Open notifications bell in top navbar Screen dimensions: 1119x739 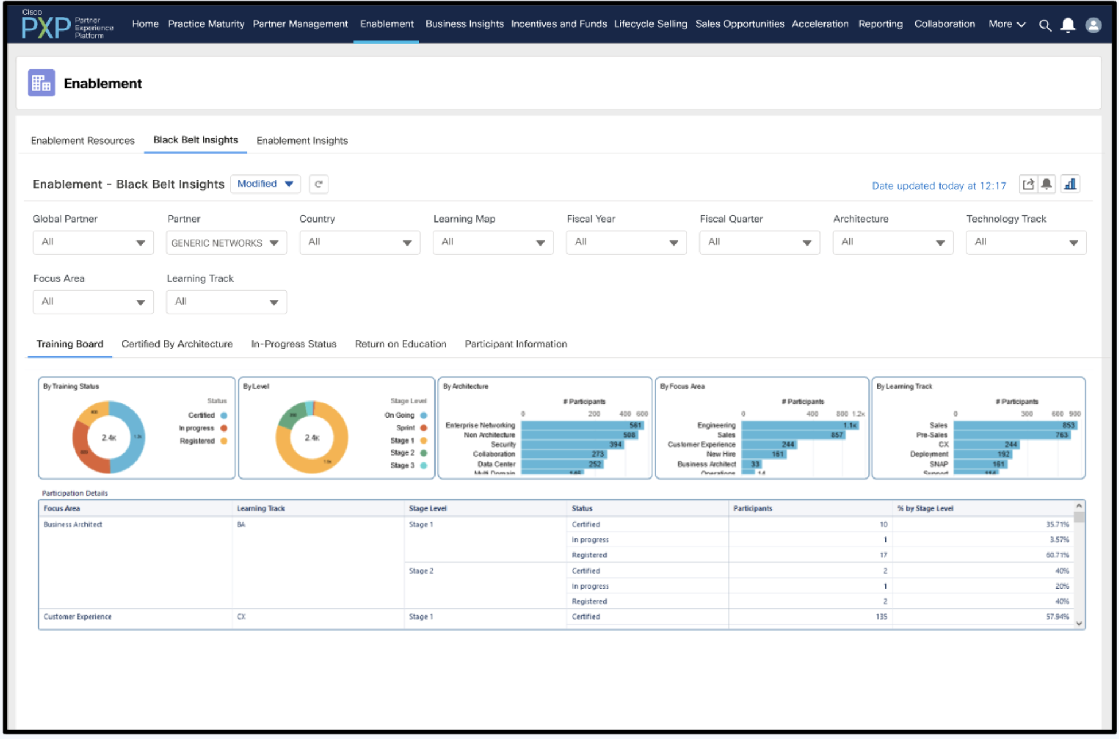(x=1067, y=25)
